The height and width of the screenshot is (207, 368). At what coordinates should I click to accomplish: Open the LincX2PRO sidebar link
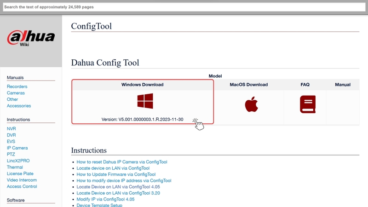pyautogui.click(x=18, y=161)
